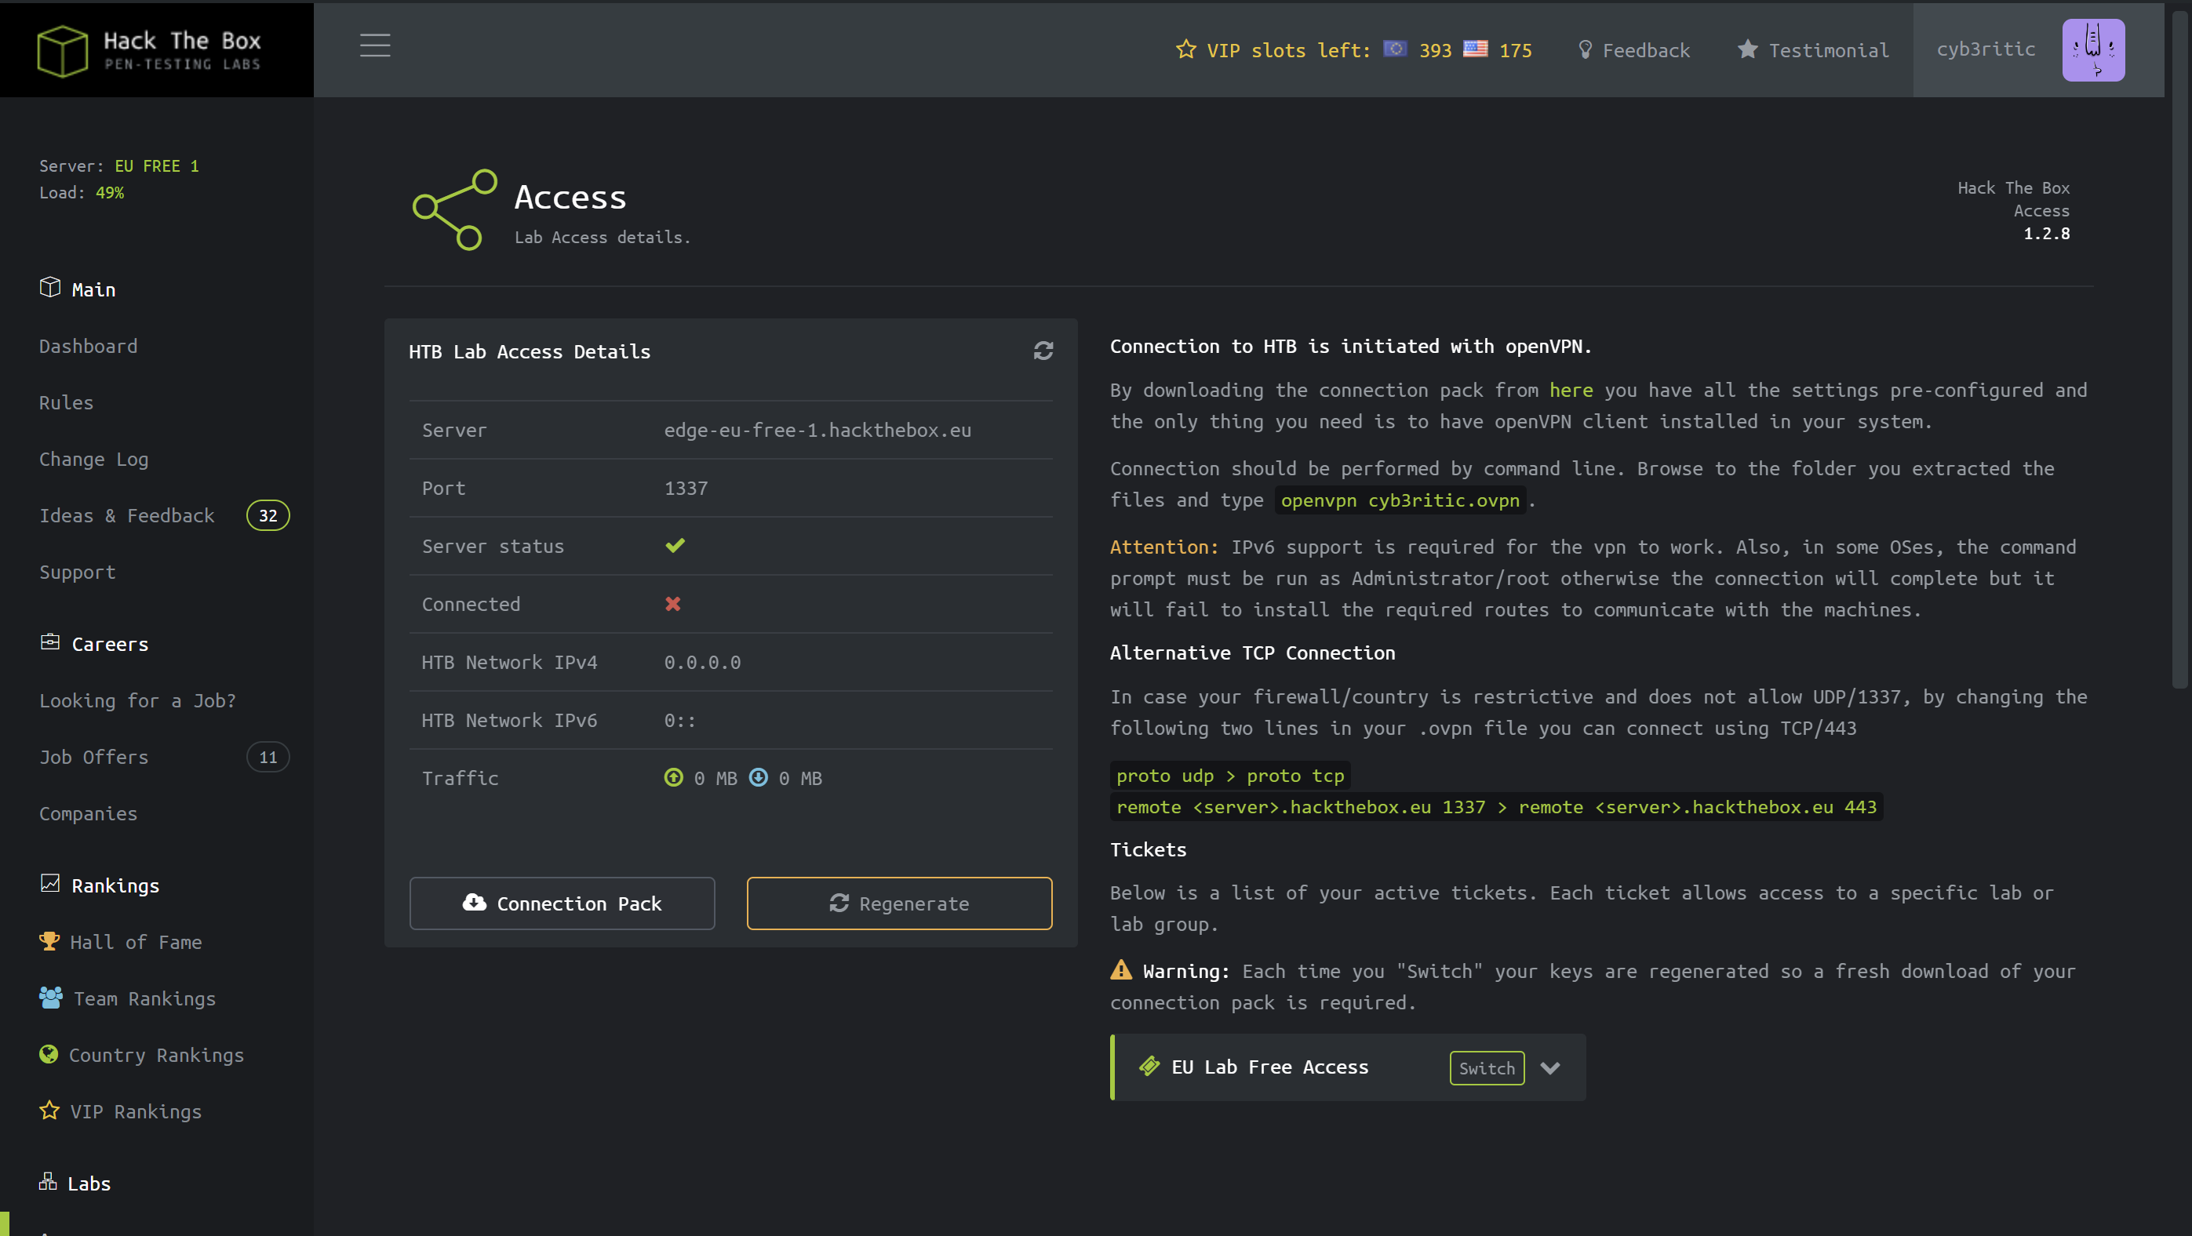Click the download traffic arrow icon
The height and width of the screenshot is (1236, 2192).
pyautogui.click(x=758, y=777)
